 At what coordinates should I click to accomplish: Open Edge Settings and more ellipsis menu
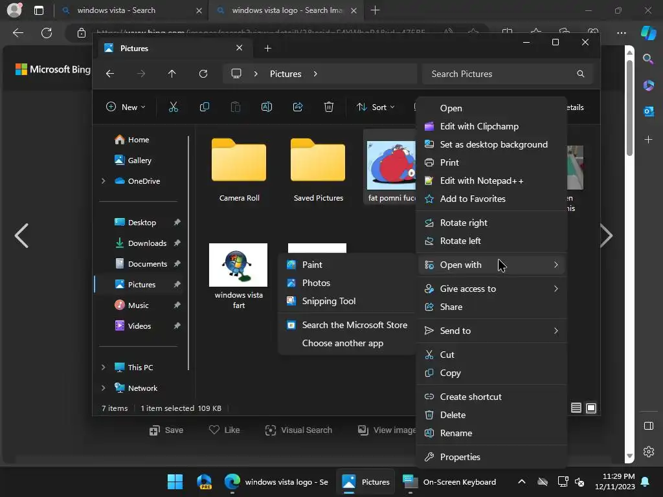[x=621, y=33]
